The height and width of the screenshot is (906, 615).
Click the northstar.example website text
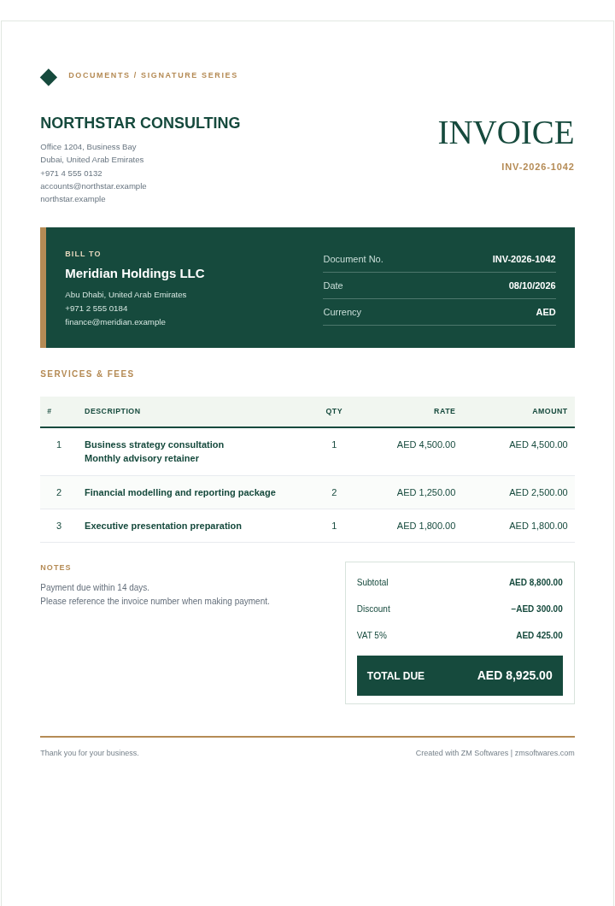pyautogui.click(x=73, y=199)
